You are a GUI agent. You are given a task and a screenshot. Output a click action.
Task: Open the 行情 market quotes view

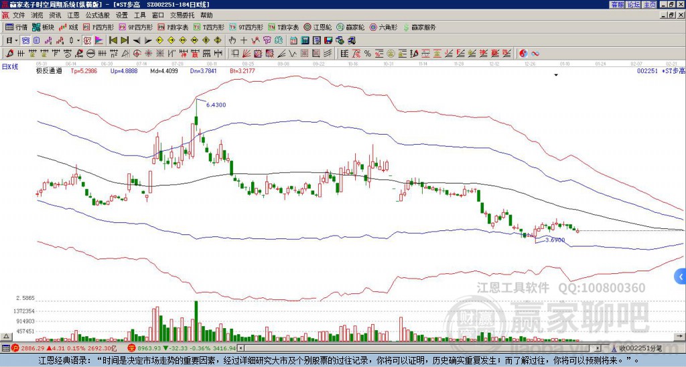point(17,27)
